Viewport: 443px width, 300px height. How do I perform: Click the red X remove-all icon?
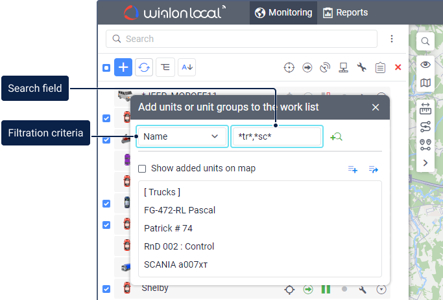(398, 67)
